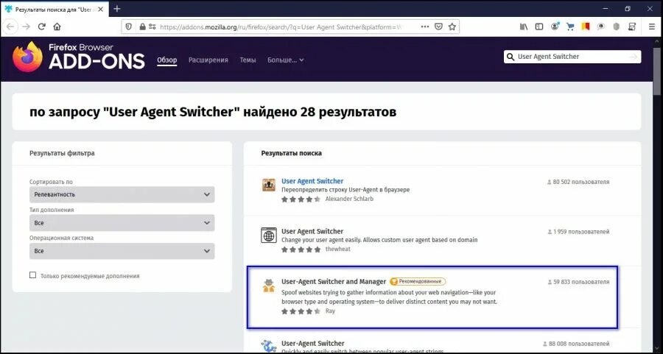Select the "Обзор" navigation item
The width and height of the screenshot is (663, 354).
[x=167, y=60]
